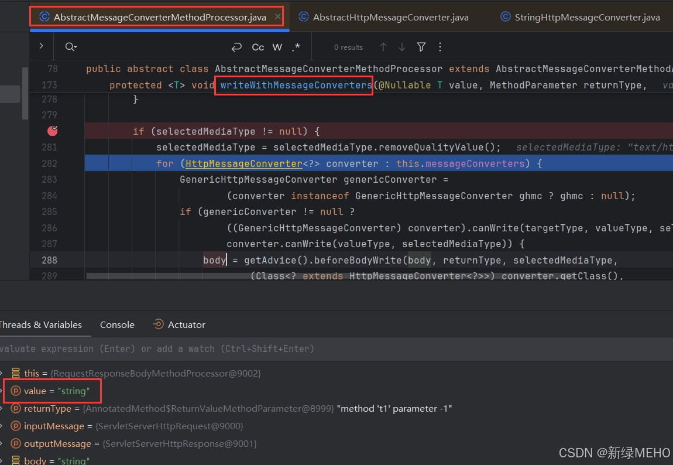Click line number 288 in the gutter
Viewport: 673px width, 465px height.
(x=49, y=260)
